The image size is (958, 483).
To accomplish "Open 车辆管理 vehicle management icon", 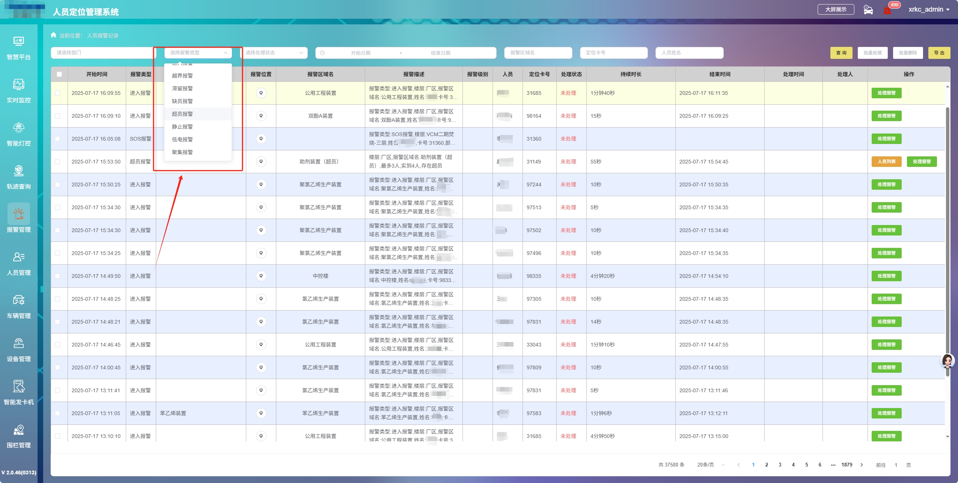I will 18,300.
